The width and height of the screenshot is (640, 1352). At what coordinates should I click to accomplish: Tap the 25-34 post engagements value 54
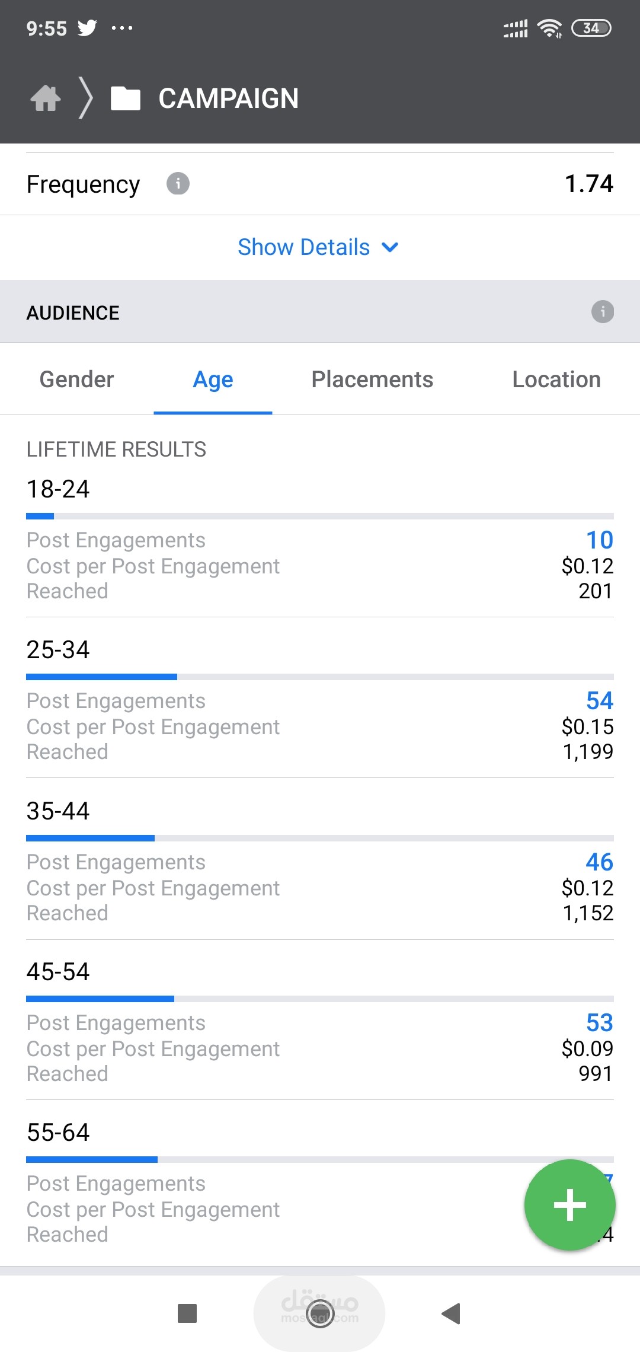point(599,701)
